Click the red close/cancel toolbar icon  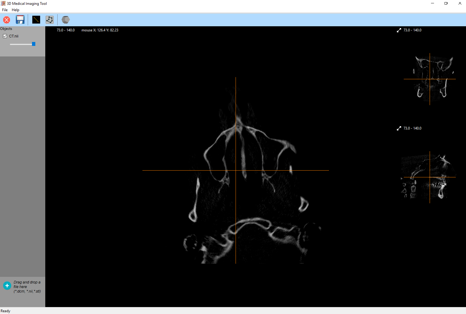[7, 20]
